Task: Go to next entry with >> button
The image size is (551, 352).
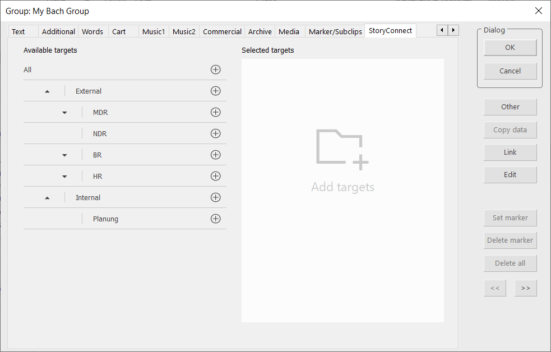Action: 525,288
